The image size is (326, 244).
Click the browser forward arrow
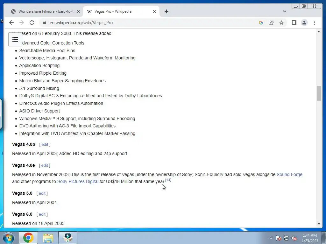(x=22, y=23)
